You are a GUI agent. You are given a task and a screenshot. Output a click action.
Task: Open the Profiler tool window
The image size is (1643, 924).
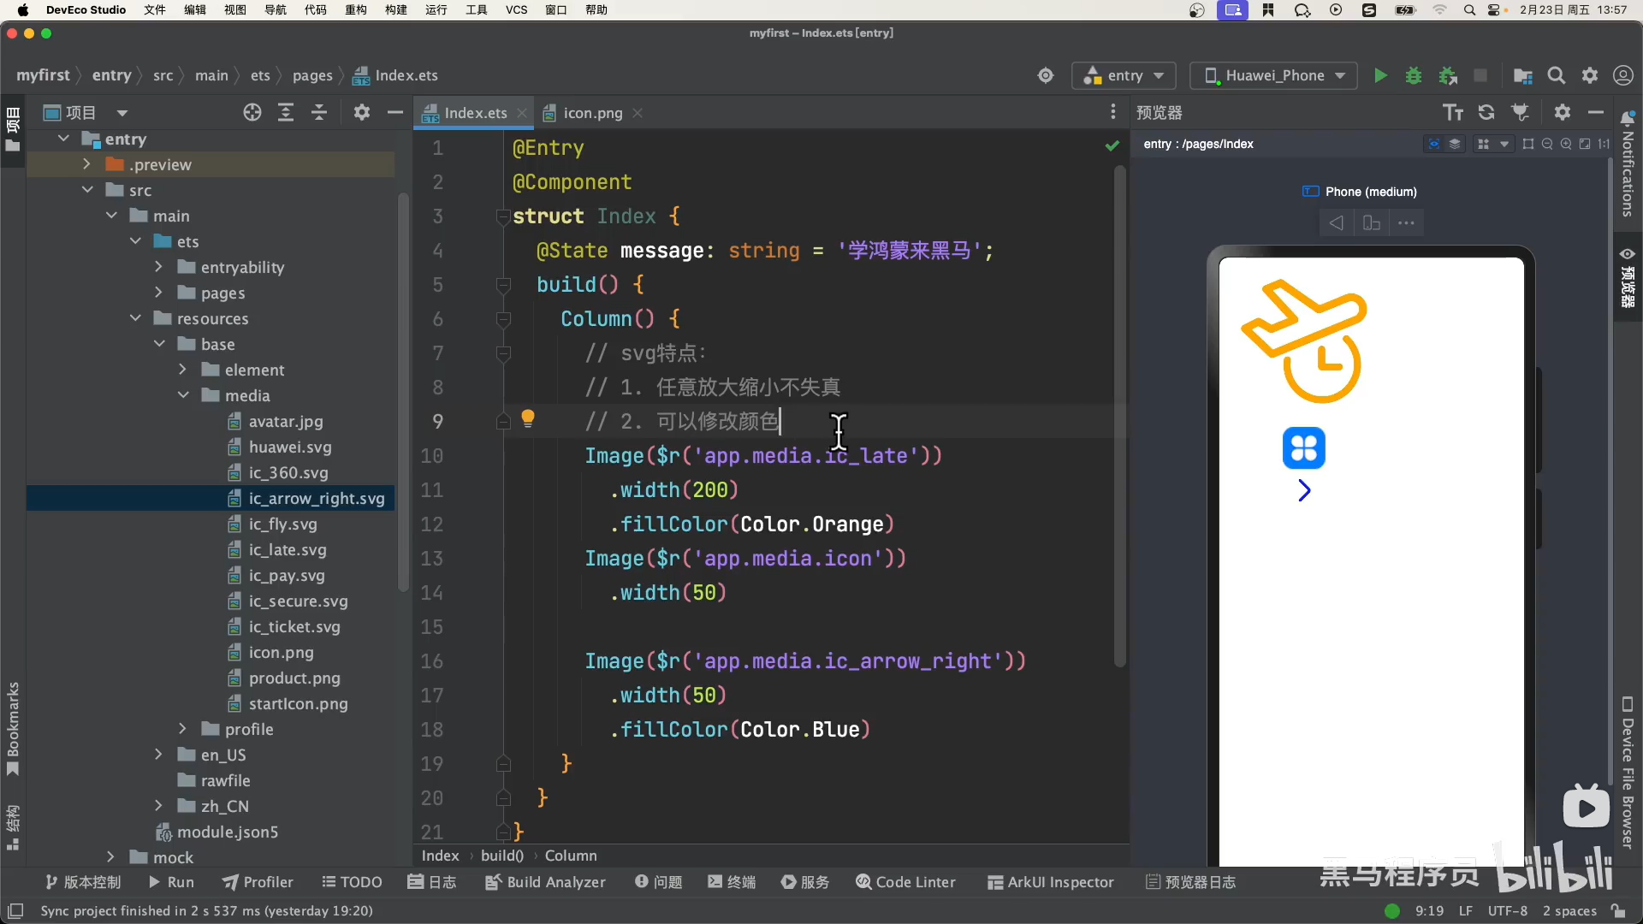258,882
